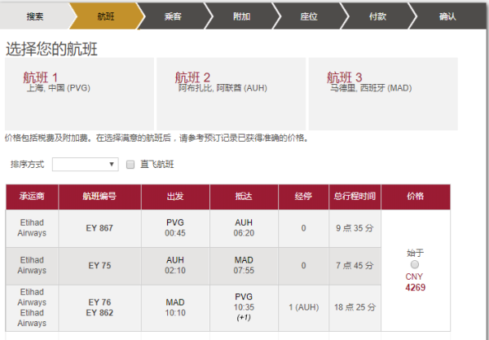Click the 价格 column header

click(415, 196)
